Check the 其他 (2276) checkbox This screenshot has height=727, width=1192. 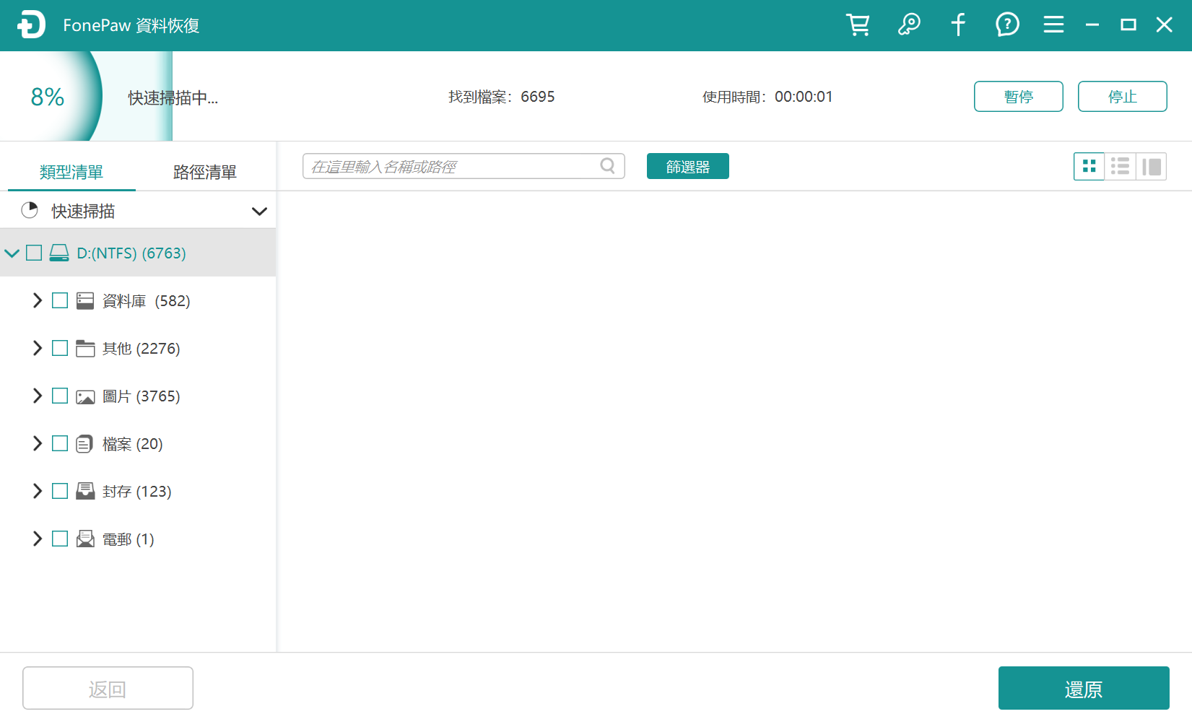click(60, 348)
